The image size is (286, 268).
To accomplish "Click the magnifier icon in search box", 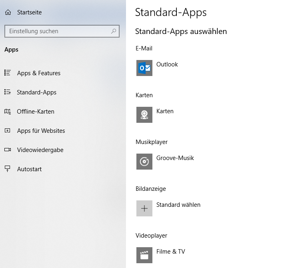I will click(114, 31).
